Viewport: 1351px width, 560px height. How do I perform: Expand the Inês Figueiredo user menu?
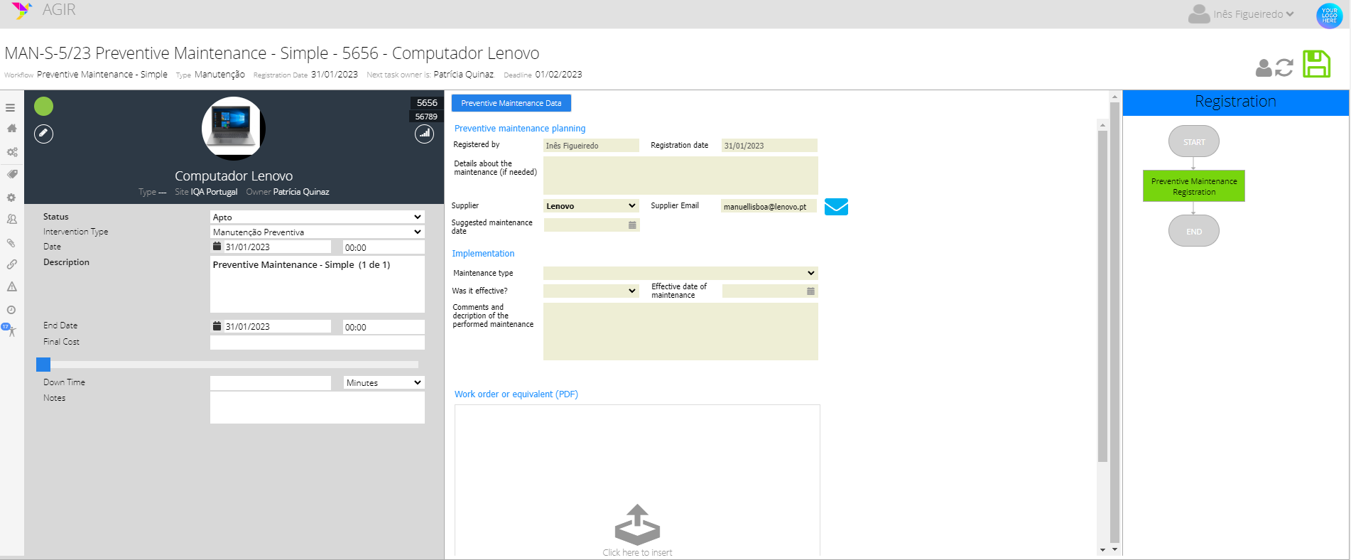coord(1242,14)
